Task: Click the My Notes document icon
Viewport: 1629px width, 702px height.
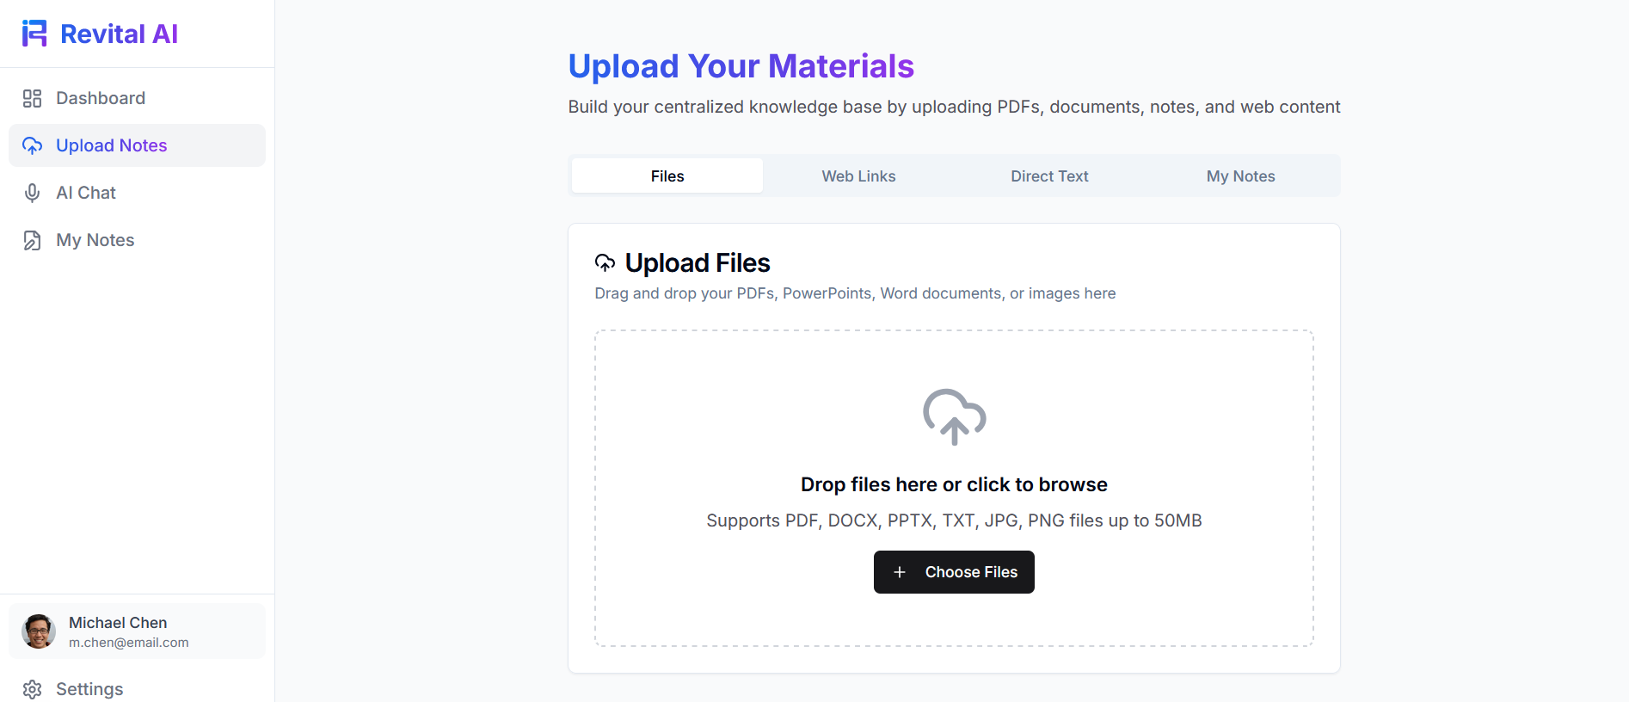Action: click(x=33, y=240)
